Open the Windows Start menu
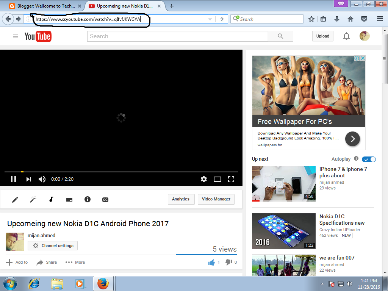This screenshot has width=388, height=291. (x=10, y=283)
